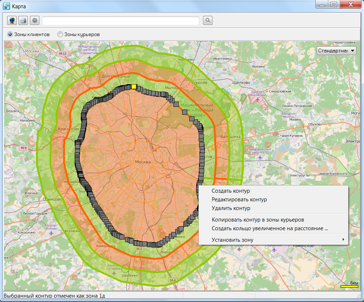Click the Фрязино label on the map

click(258, 67)
